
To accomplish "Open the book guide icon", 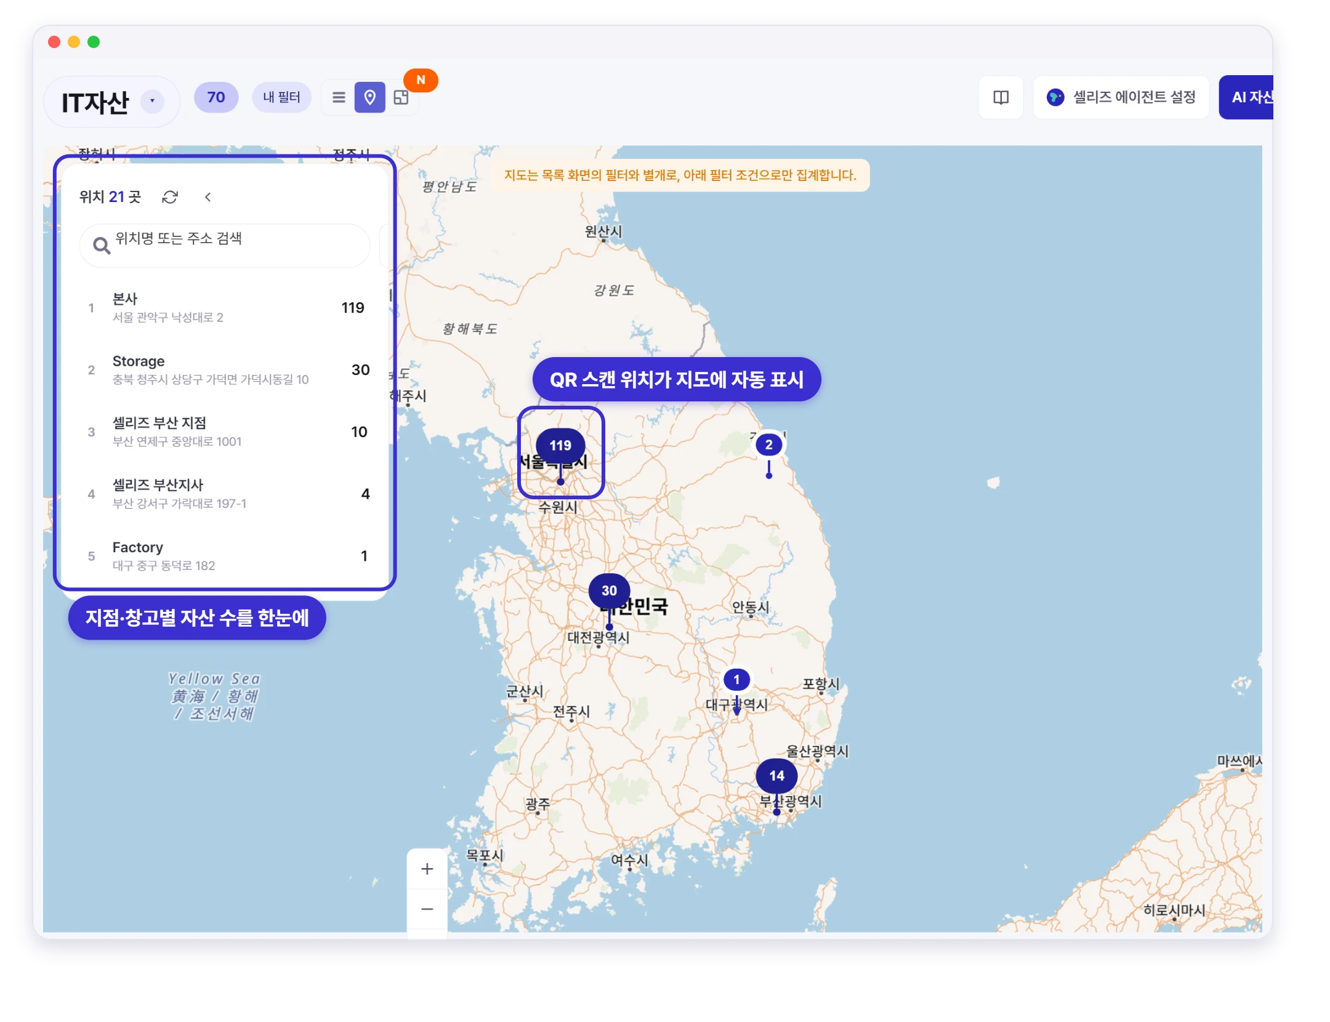I will click(1001, 97).
